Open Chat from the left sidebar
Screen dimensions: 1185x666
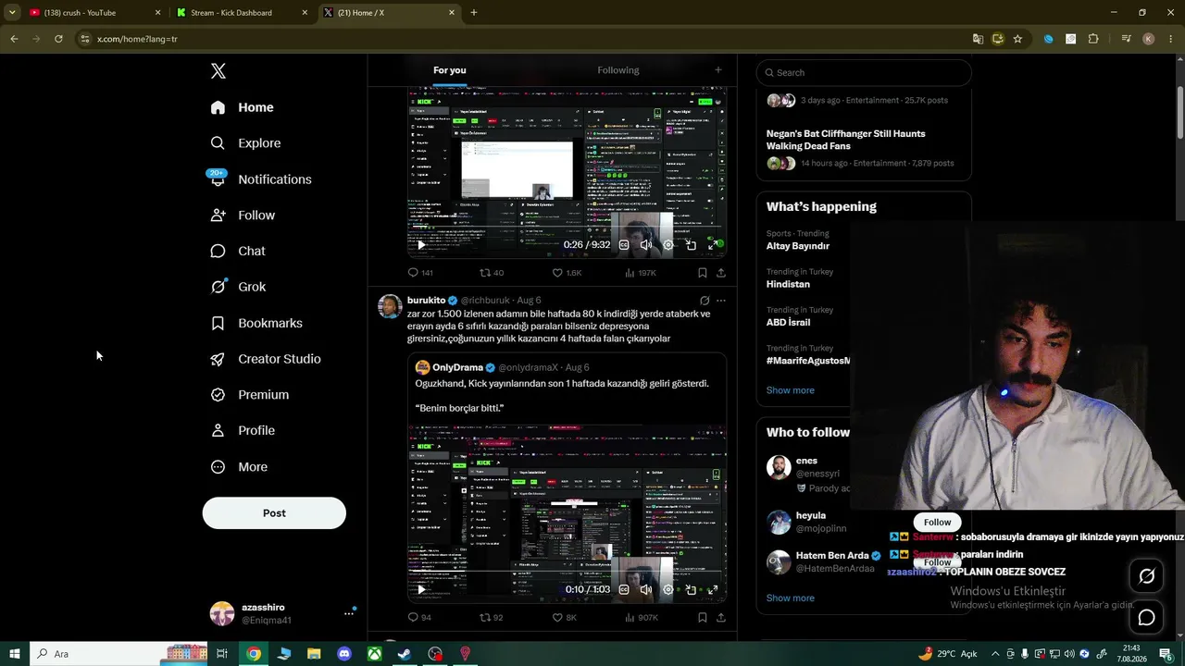(x=237, y=251)
